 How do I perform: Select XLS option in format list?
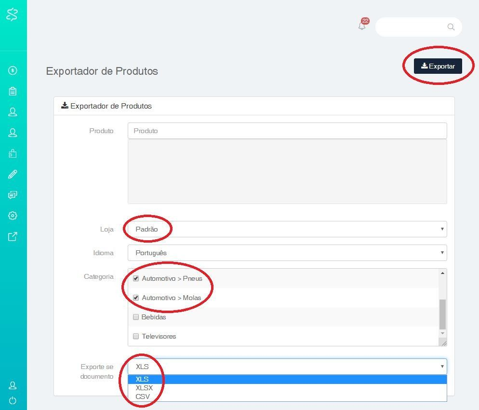[287, 379]
